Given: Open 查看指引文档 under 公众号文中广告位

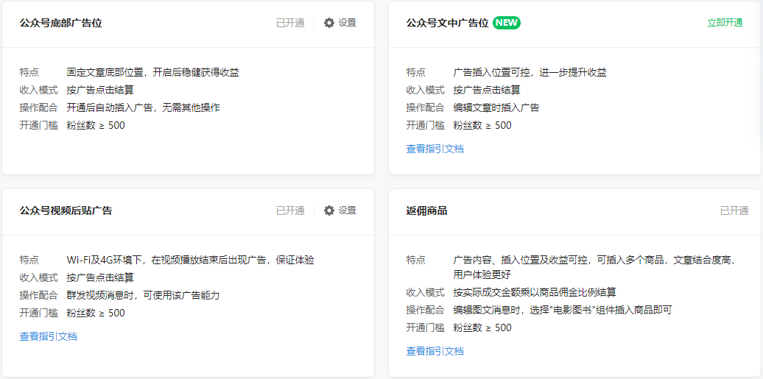Looking at the screenshot, I should click(x=435, y=149).
